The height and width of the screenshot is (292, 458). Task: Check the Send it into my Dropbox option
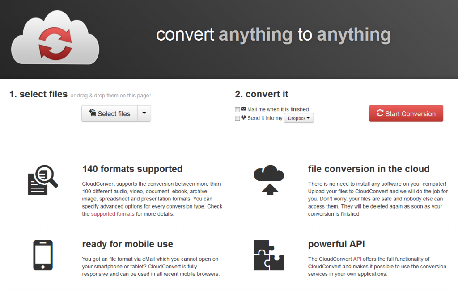pyautogui.click(x=237, y=118)
